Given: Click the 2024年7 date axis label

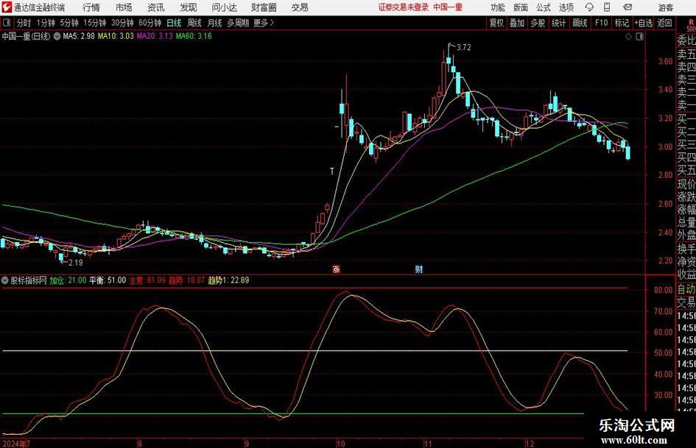Looking at the screenshot, I should [x=16, y=444].
